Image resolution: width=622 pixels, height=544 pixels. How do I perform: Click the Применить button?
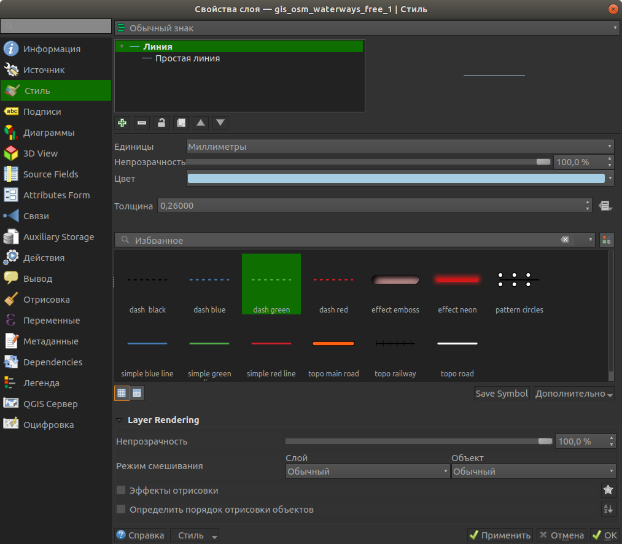click(x=500, y=535)
